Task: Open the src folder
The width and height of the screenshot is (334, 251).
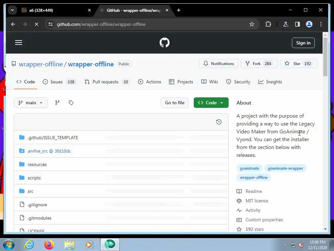Action: click(30, 192)
